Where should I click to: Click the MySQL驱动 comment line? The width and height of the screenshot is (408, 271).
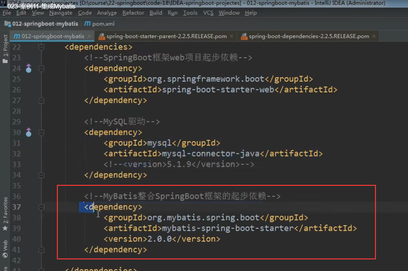pyautogui.click(x=122, y=122)
